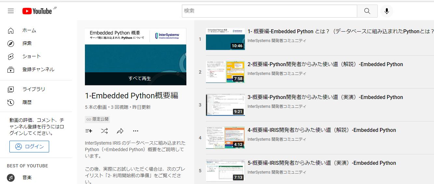
Task: Start voice search with microphone
Action: [x=387, y=11]
